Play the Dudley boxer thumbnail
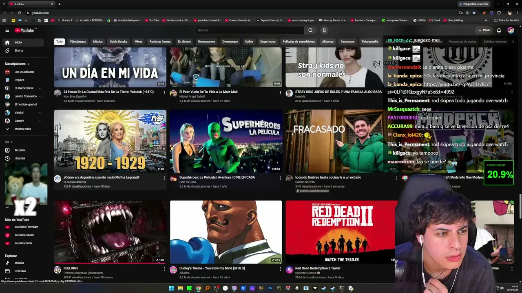This screenshot has height=293, width=522. click(x=226, y=232)
